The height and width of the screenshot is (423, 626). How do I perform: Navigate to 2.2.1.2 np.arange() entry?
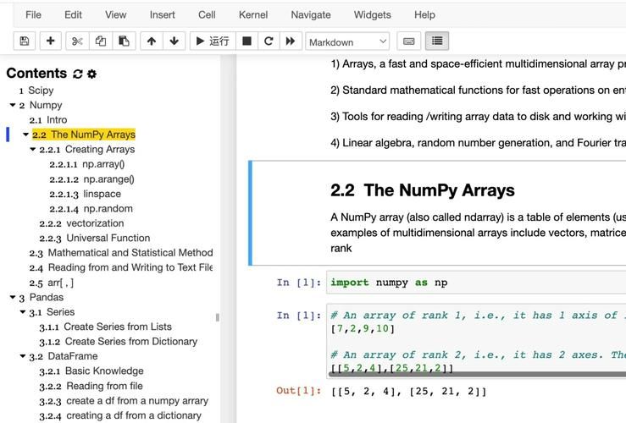click(x=91, y=179)
